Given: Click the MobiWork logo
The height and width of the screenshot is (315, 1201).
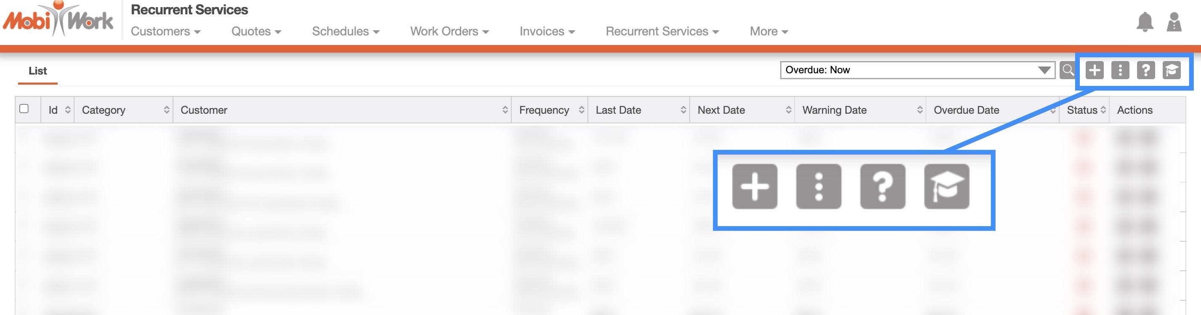Looking at the screenshot, I should (x=58, y=20).
